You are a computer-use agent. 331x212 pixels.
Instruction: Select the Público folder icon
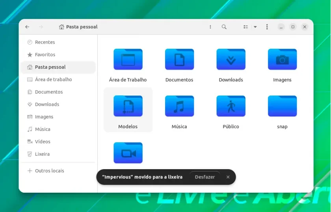point(231,106)
